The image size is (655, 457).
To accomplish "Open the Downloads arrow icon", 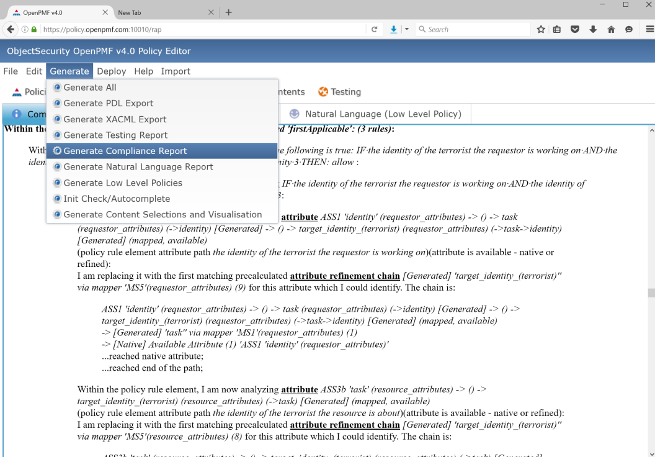I will pos(393,29).
